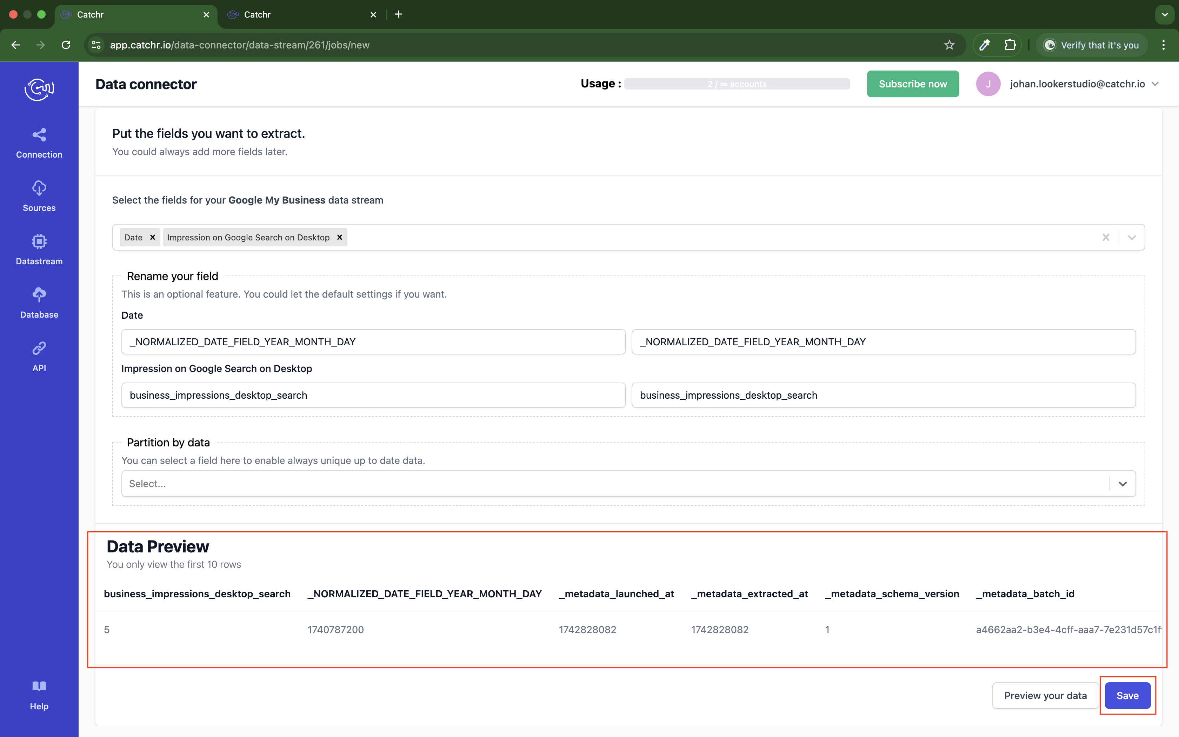Switch to the second Catchr tab

point(302,15)
